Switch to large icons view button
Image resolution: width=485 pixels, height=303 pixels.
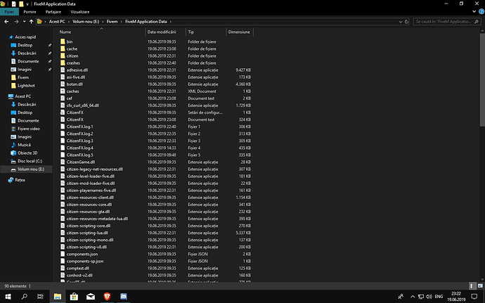480,286
